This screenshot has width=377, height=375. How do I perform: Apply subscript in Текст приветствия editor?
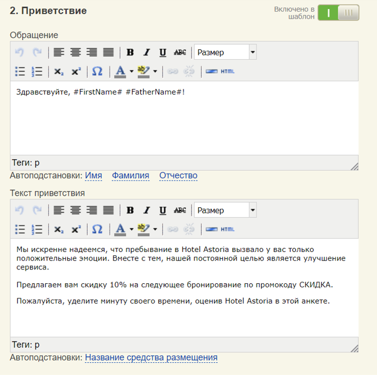click(58, 229)
